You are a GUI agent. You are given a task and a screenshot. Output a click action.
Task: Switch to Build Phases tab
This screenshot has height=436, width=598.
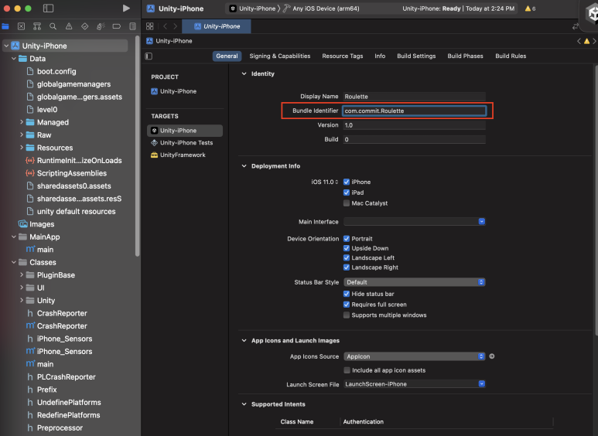[x=465, y=56]
